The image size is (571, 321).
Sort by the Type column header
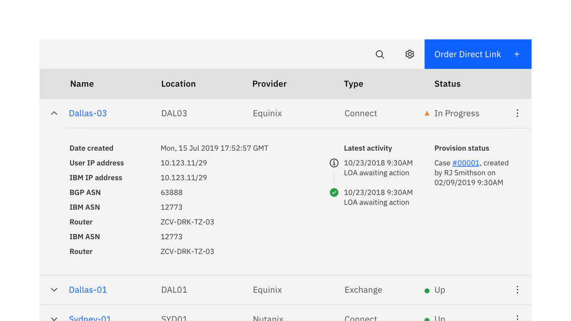[x=353, y=84]
